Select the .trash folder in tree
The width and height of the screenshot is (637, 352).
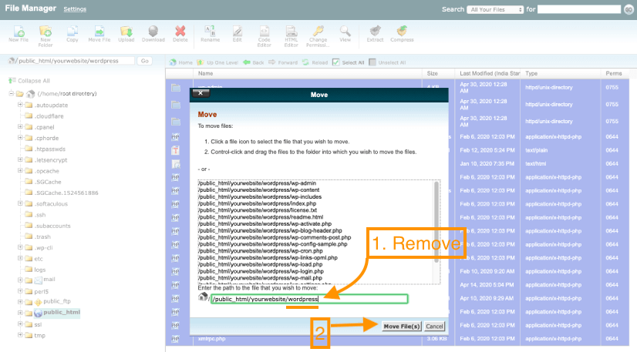click(x=42, y=236)
